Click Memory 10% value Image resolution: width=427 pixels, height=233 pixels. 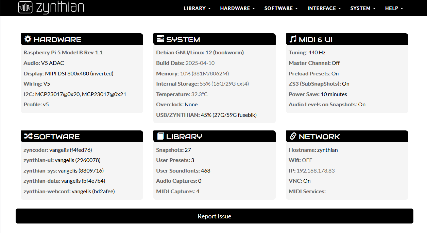click(205, 73)
